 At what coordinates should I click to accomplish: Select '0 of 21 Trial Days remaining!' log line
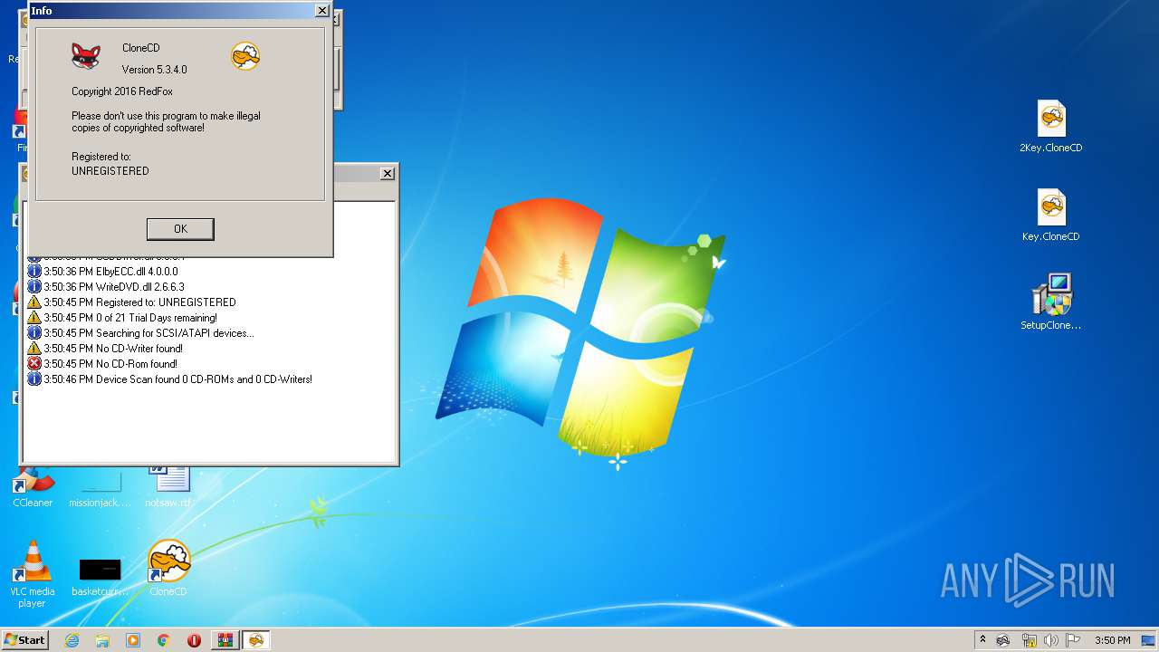[130, 318]
